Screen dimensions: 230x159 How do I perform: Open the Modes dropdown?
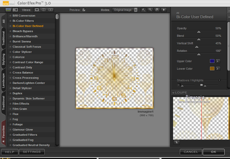pyautogui.click(x=125, y=10)
